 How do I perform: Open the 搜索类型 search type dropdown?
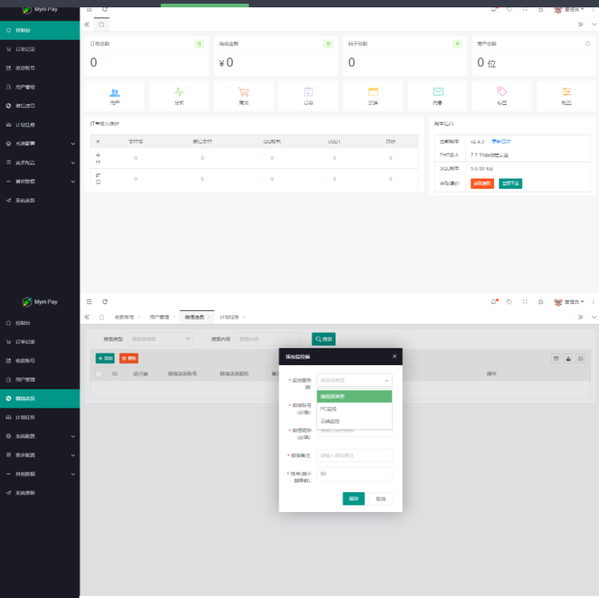pos(160,339)
